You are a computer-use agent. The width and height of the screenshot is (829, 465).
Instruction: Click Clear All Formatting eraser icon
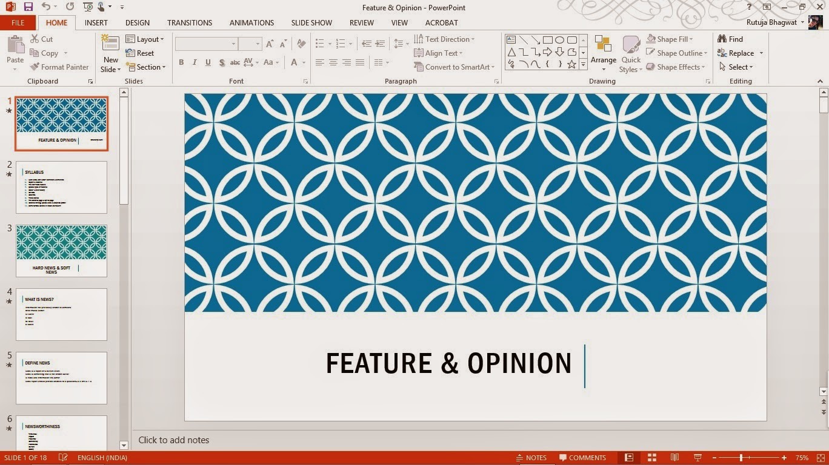[301, 44]
